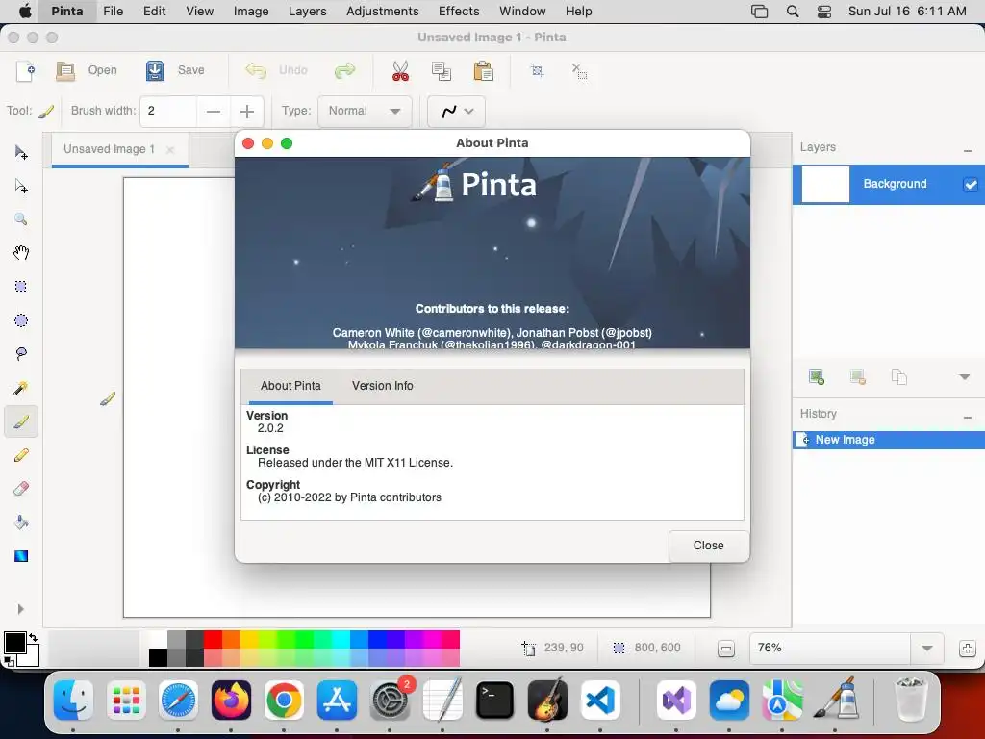The height and width of the screenshot is (739, 985).
Task: Click the Cut scissors icon
Action: click(x=400, y=70)
